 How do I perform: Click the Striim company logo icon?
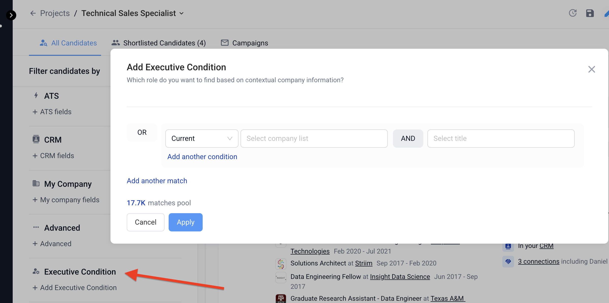tap(281, 264)
